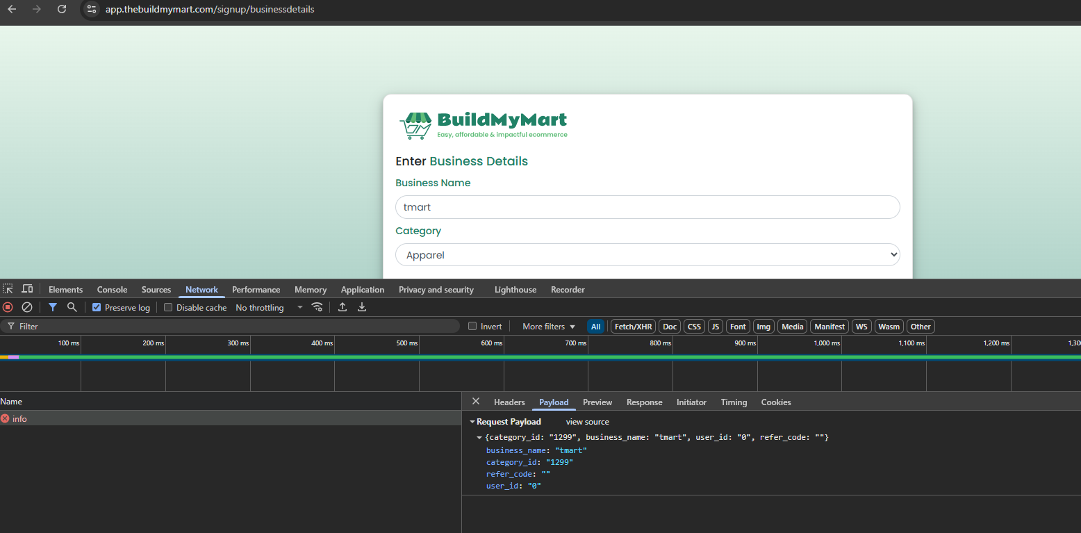The width and height of the screenshot is (1081, 533).
Task: Select the Network tab
Action: pyautogui.click(x=201, y=290)
